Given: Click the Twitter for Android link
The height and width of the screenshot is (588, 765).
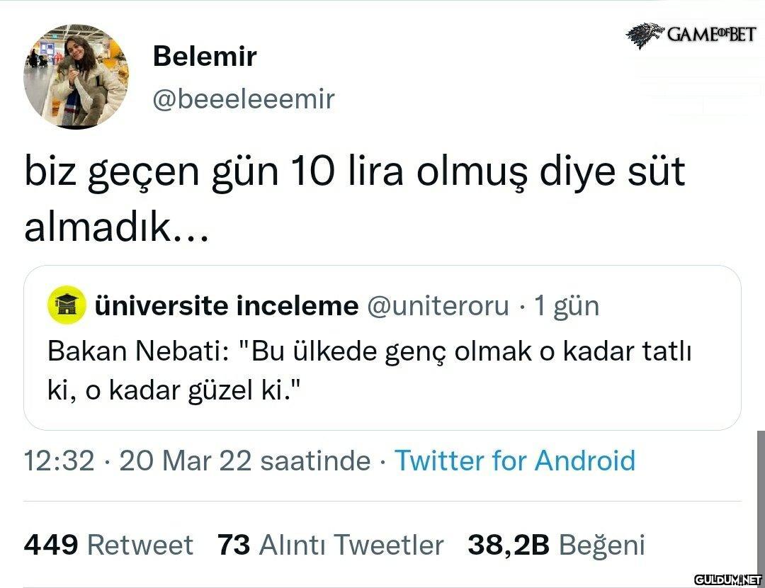Looking at the screenshot, I should 514,461.
